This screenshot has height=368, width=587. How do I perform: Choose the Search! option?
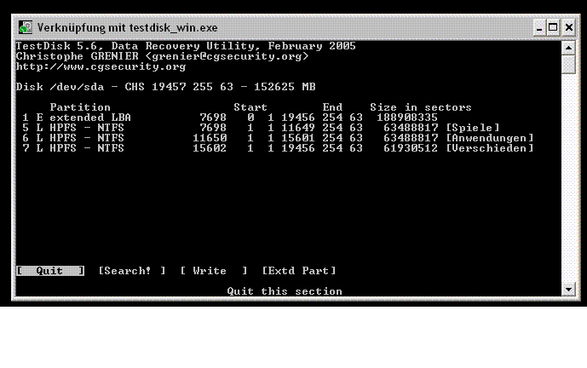(x=132, y=271)
